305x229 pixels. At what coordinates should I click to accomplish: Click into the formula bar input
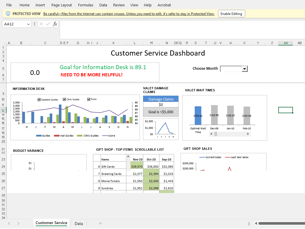182,30
